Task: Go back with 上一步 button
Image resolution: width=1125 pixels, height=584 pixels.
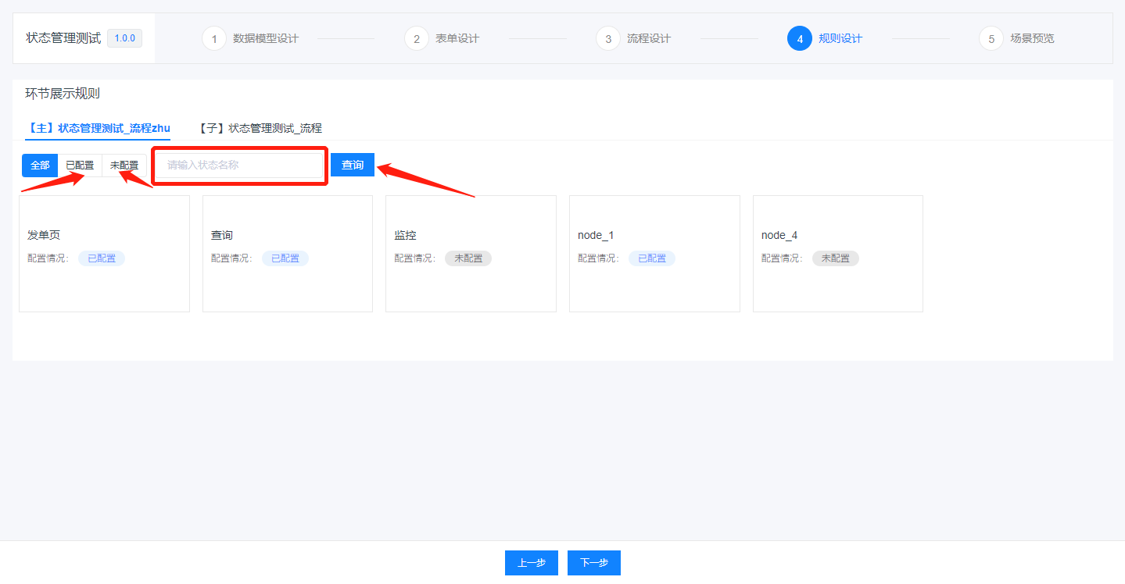Action: click(532, 563)
